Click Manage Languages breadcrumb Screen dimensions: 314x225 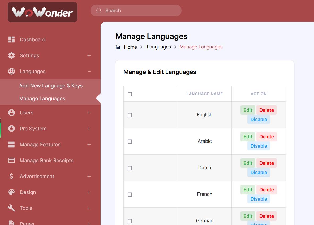point(201,47)
